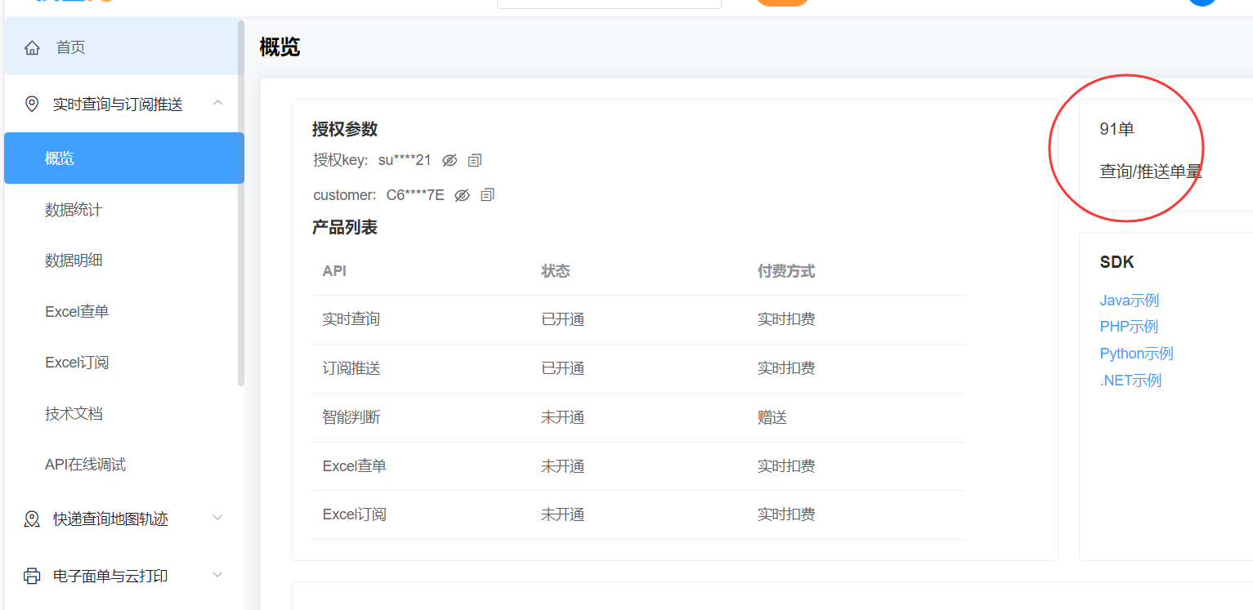Show the masked customer value
The width and height of the screenshot is (1253, 610).
coord(462,195)
